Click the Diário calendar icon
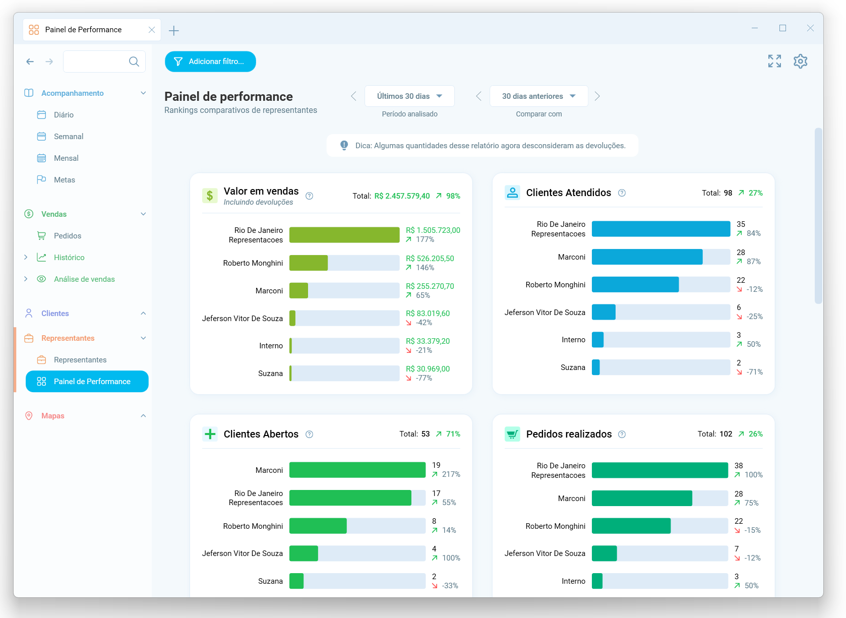The height and width of the screenshot is (618, 846). (41, 115)
